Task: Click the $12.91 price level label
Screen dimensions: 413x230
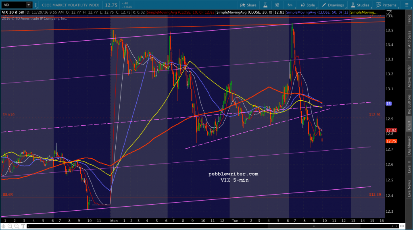Action: pos(375,115)
